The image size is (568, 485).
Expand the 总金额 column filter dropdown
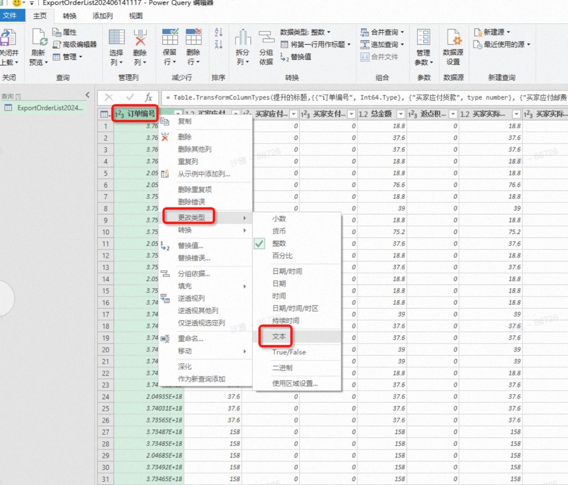click(x=401, y=114)
